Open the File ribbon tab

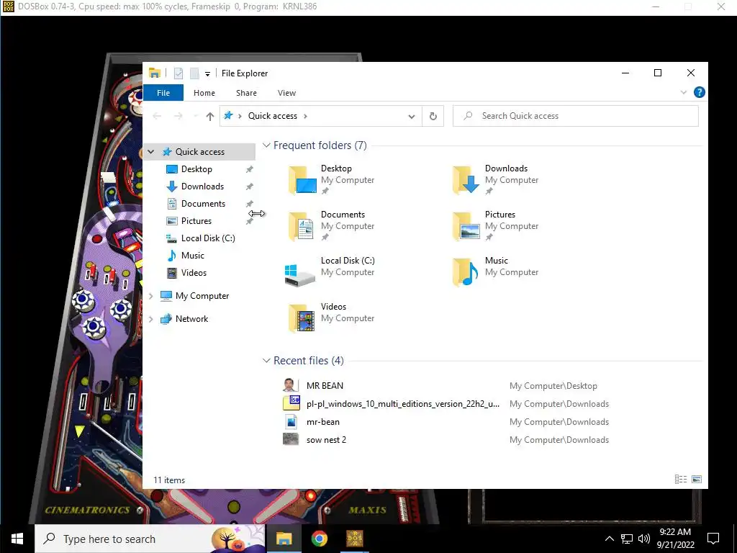point(163,93)
